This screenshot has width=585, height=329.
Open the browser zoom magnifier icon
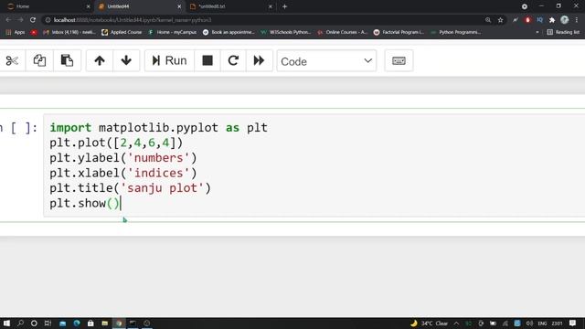488,20
